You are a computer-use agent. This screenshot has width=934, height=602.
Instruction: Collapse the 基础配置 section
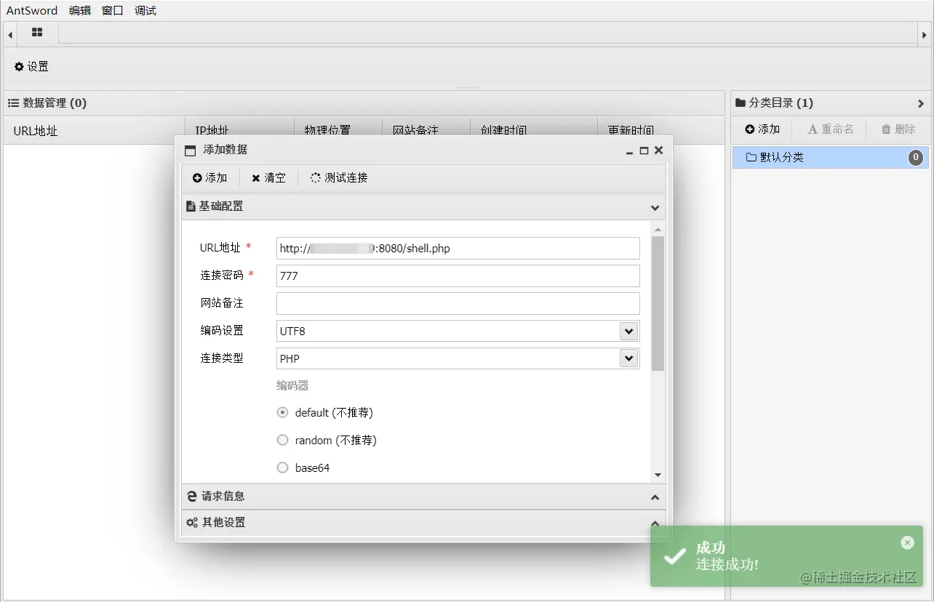(655, 207)
